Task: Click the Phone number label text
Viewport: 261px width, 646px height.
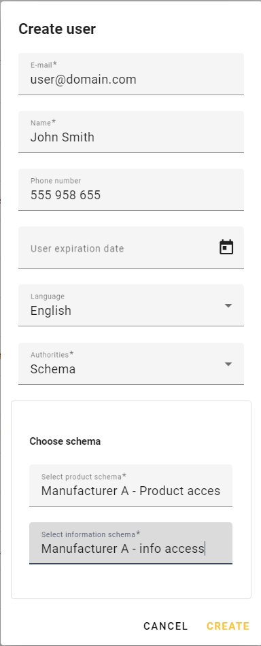Action: point(56,180)
